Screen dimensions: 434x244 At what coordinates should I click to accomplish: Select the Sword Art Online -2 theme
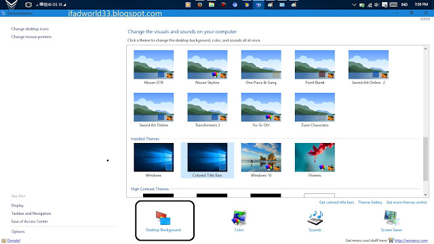coord(368,67)
